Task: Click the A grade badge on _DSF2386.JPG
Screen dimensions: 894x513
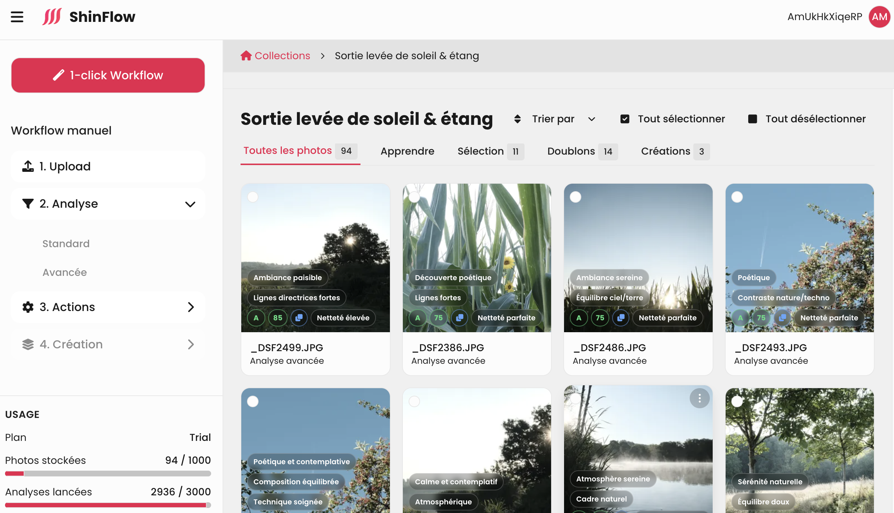Action: click(x=418, y=318)
